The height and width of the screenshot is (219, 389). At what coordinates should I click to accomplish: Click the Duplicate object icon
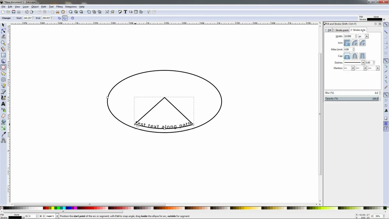pos(89,12)
